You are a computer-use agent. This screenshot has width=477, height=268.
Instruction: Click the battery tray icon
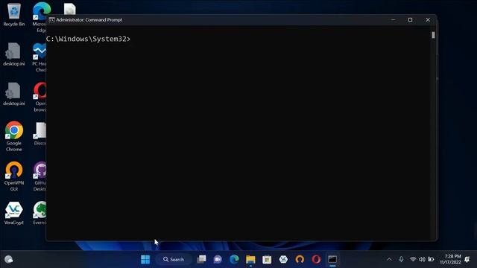click(x=431, y=259)
